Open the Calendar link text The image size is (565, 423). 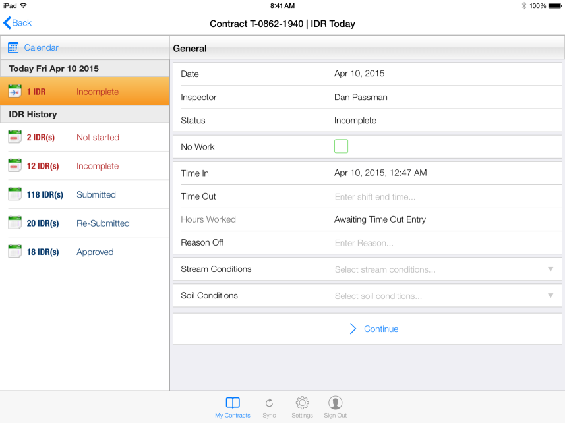[41, 47]
